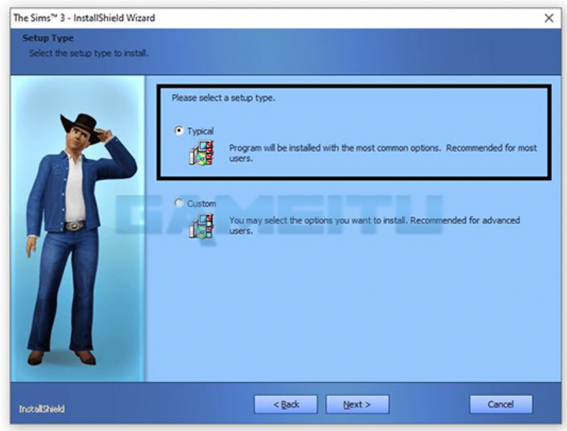Select the Typical setup radio button
Screen dimensions: 567x431
179,130
